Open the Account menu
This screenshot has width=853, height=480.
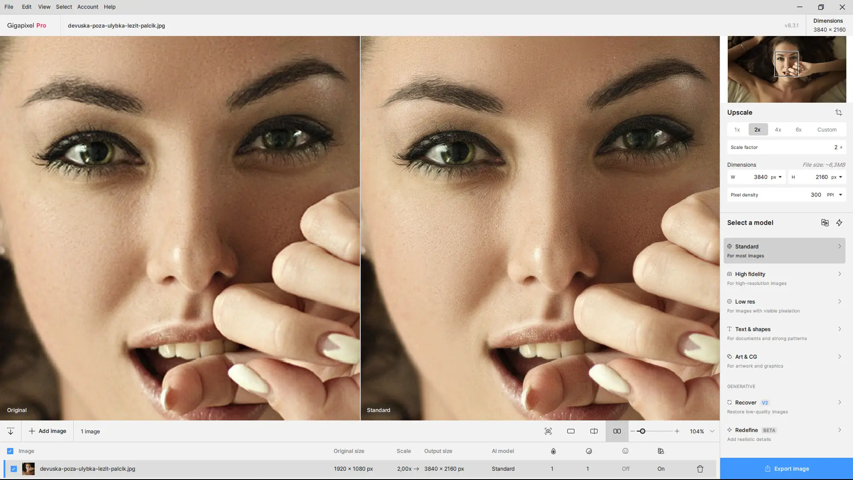click(x=88, y=7)
